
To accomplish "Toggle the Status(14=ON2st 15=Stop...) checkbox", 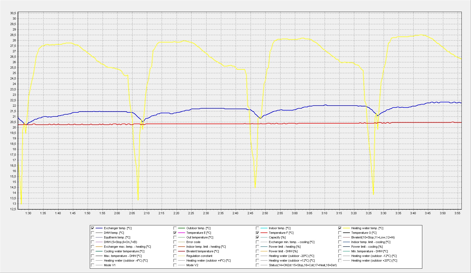I will pos(257,265).
